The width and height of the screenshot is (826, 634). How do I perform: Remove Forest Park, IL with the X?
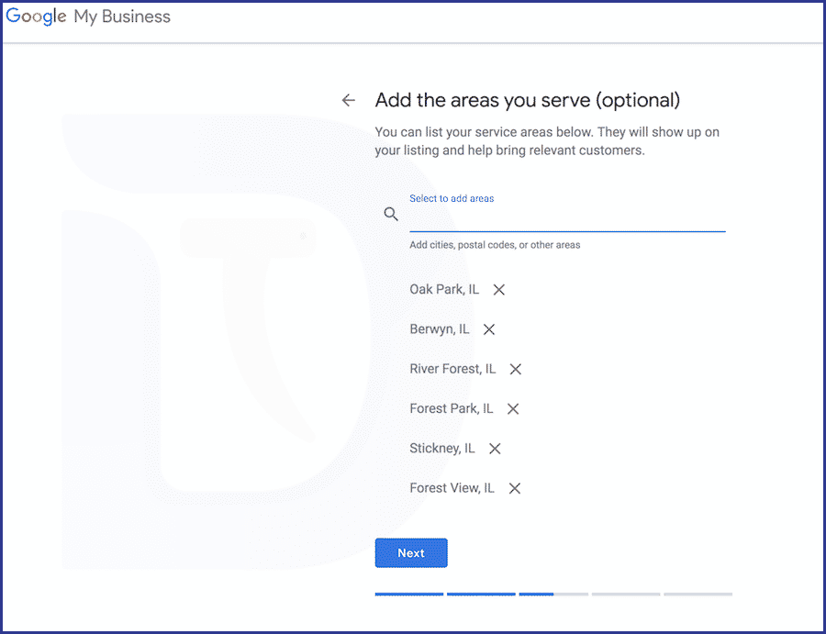coord(512,408)
